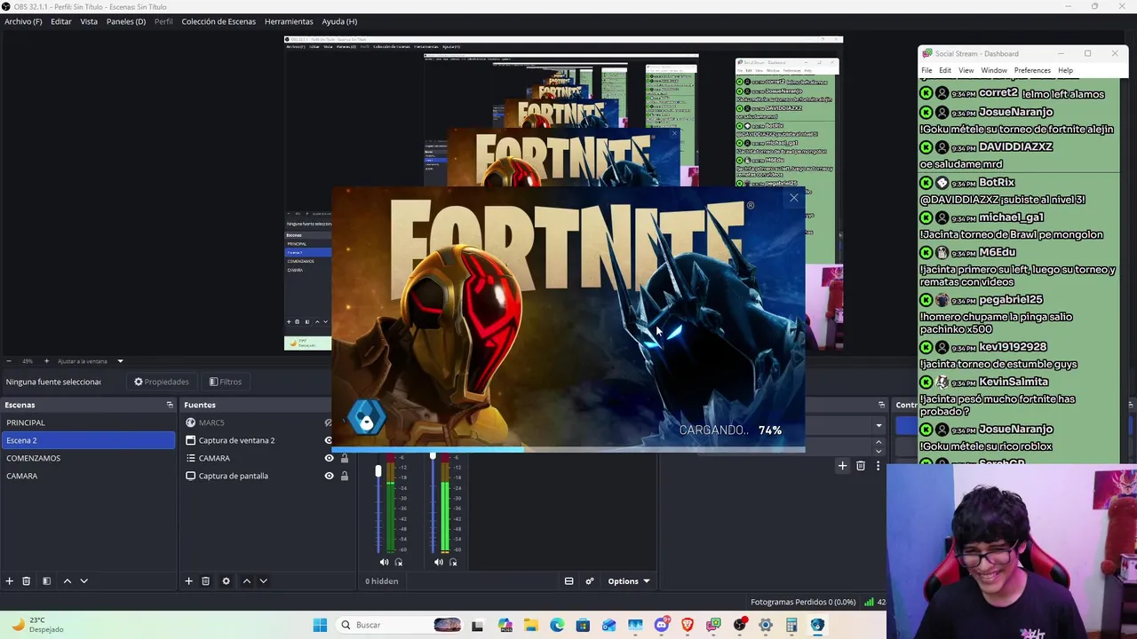The width and height of the screenshot is (1137, 639).
Task: Close the Fortnite loading splash window
Action: pyautogui.click(x=794, y=198)
